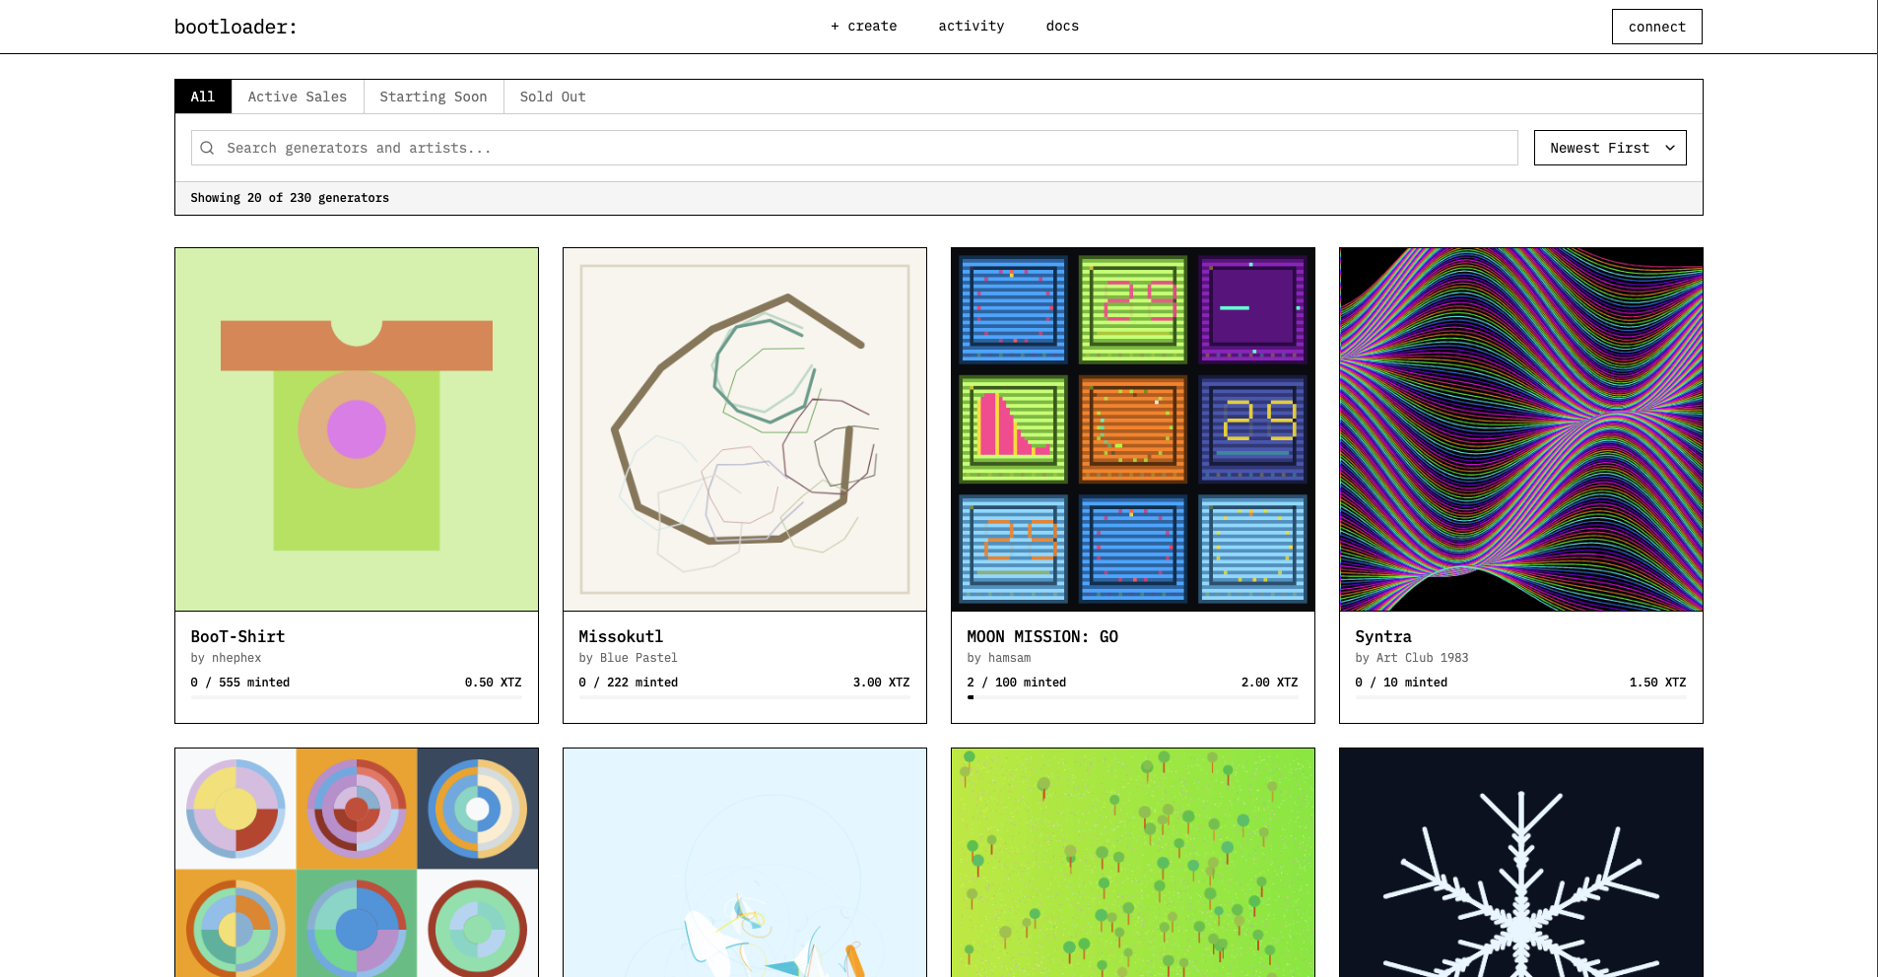The image size is (1878, 977).
Task: Open the green field with trees thumbnail
Action: tap(1133, 863)
